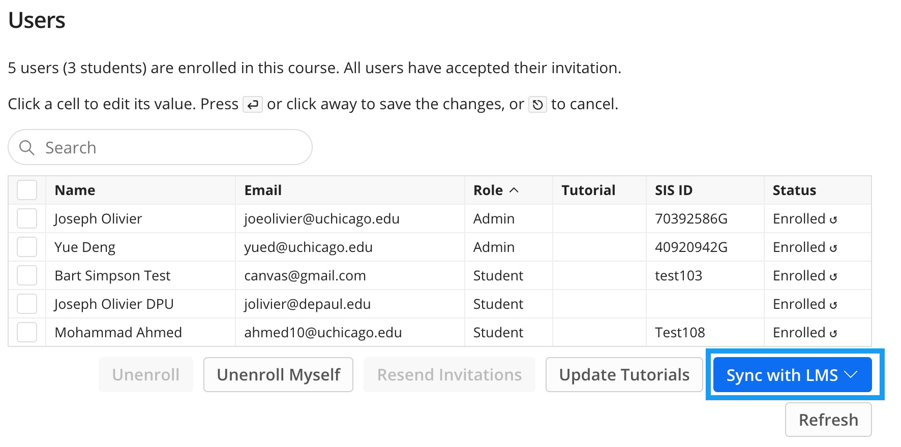The width and height of the screenshot is (901, 447).
Task: Edit the name cell 'Mohammad Ahmed'
Action: coord(141,332)
